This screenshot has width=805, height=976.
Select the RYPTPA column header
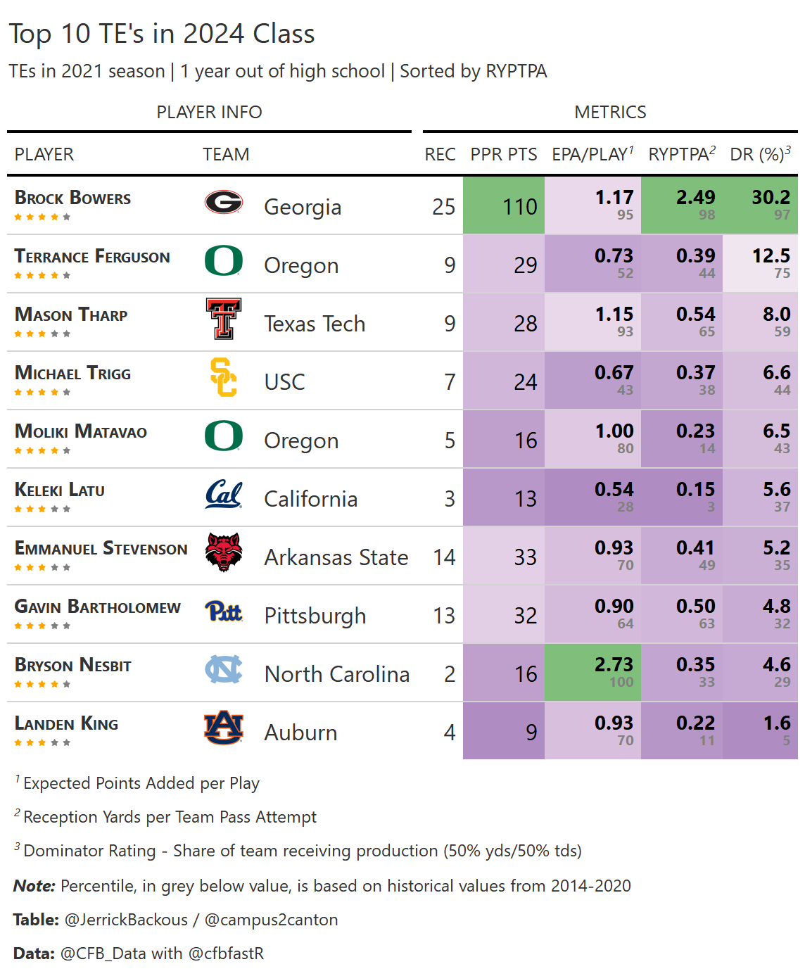coord(681,154)
